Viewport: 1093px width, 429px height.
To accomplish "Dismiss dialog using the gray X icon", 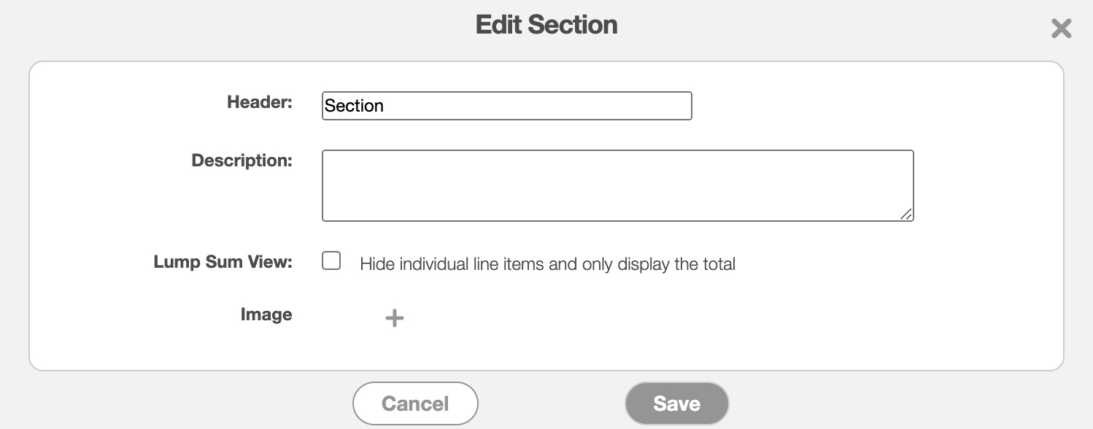I will tap(1061, 28).
